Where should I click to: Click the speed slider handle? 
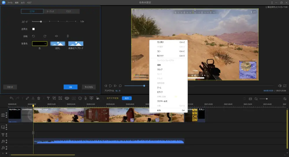pos(41,22)
